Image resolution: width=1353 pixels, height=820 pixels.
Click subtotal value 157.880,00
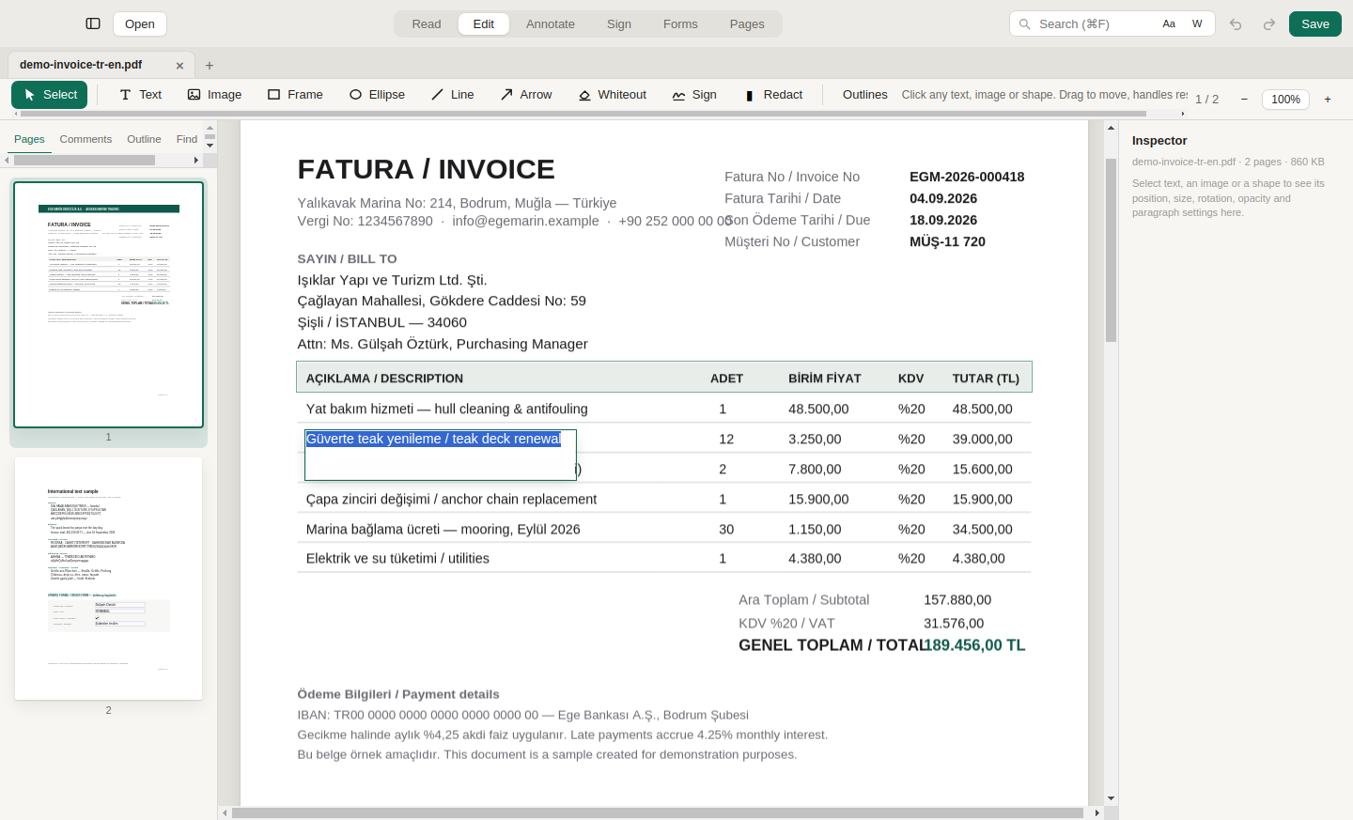click(x=957, y=599)
